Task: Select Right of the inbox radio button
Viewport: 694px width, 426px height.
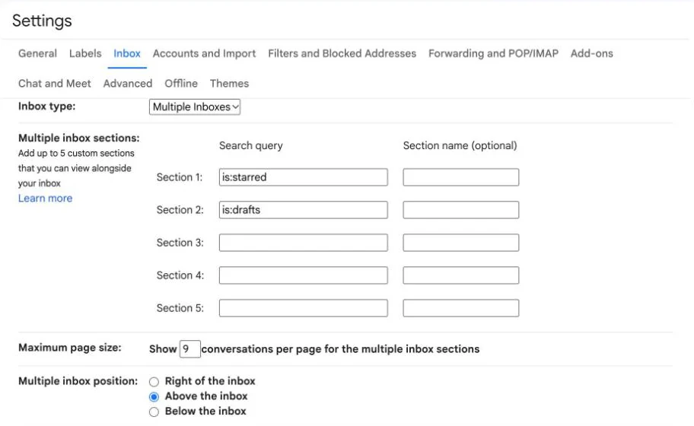Action: tap(154, 382)
